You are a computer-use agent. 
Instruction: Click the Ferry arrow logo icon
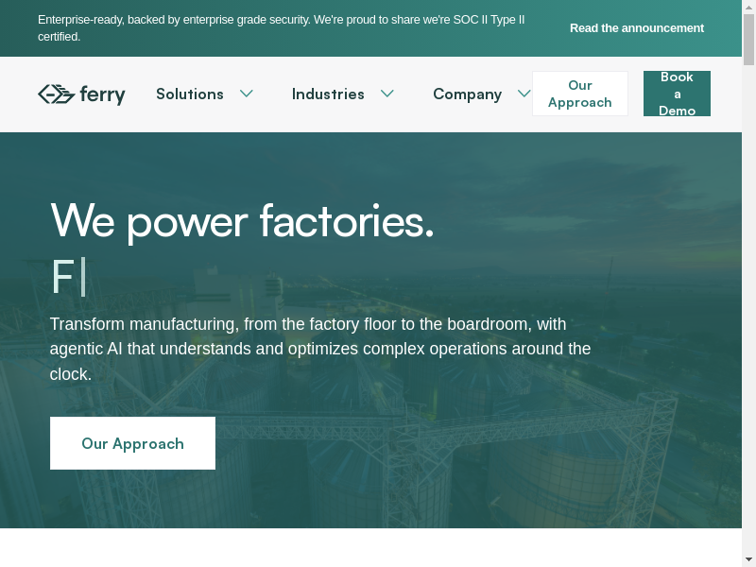[56, 94]
